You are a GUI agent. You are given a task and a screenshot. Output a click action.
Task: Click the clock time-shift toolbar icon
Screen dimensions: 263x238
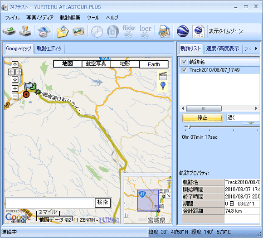97,31
